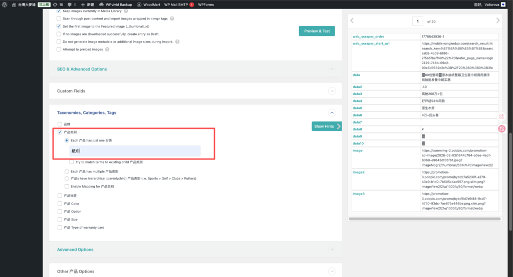Click the Custom Fields heading
This screenshot has height=277, width=513.
(71, 91)
